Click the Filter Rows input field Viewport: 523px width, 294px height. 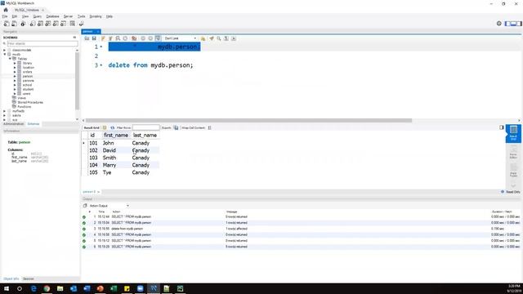point(146,127)
